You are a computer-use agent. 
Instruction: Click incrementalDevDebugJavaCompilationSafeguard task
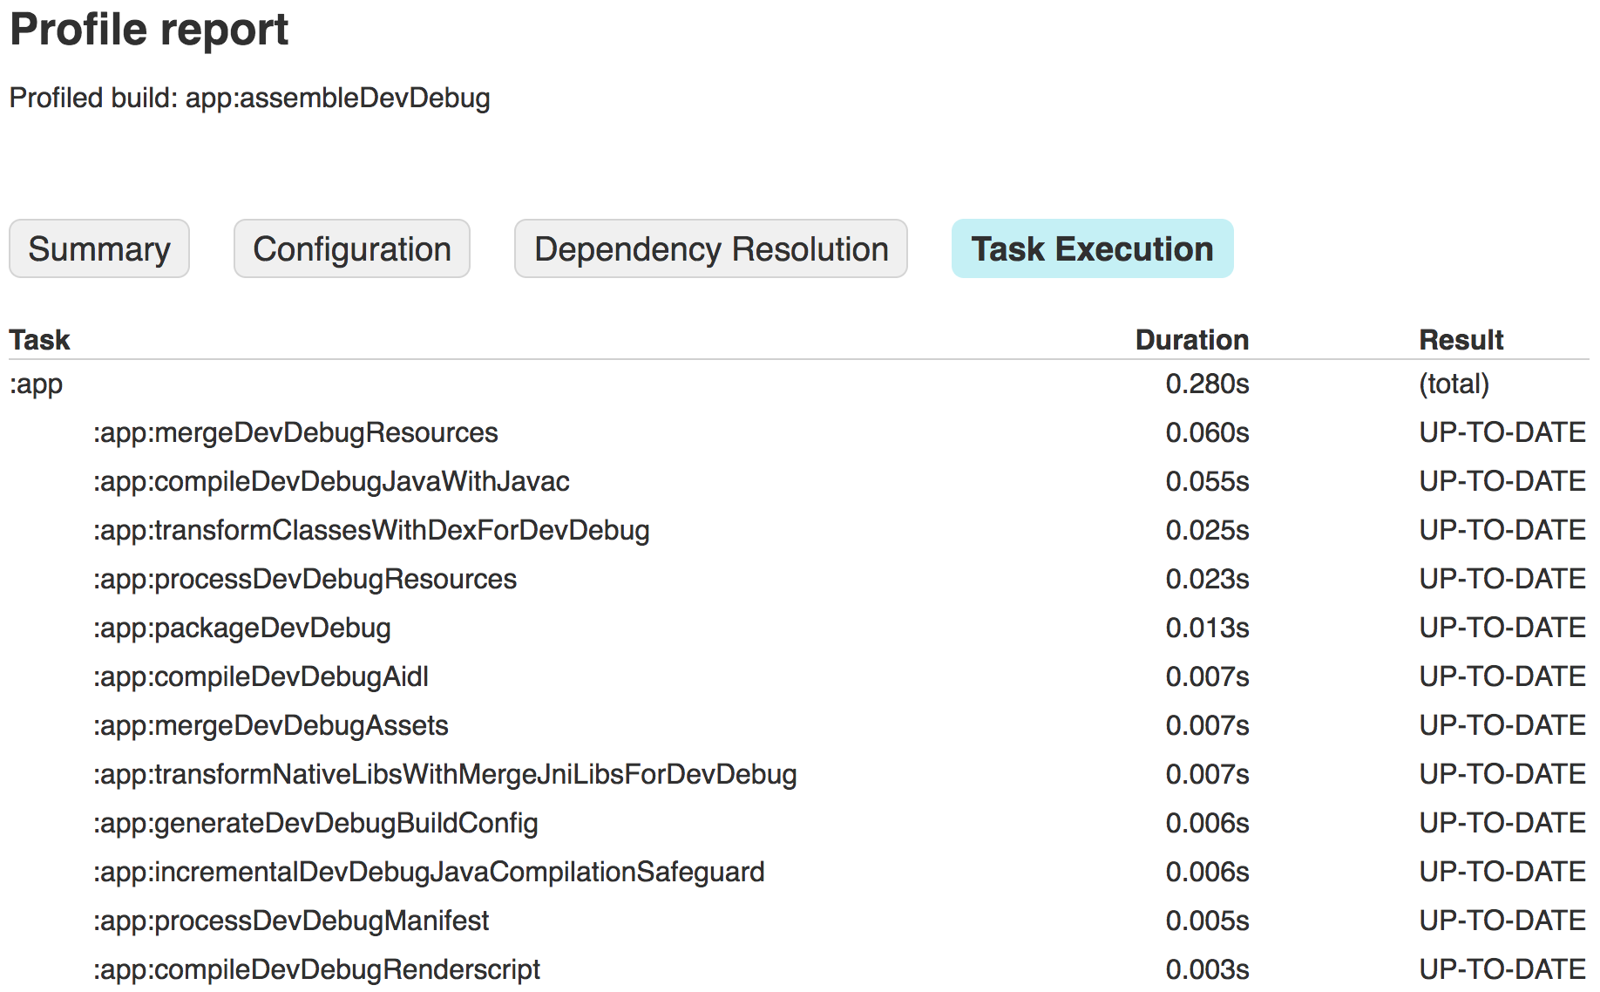[x=429, y=873]
